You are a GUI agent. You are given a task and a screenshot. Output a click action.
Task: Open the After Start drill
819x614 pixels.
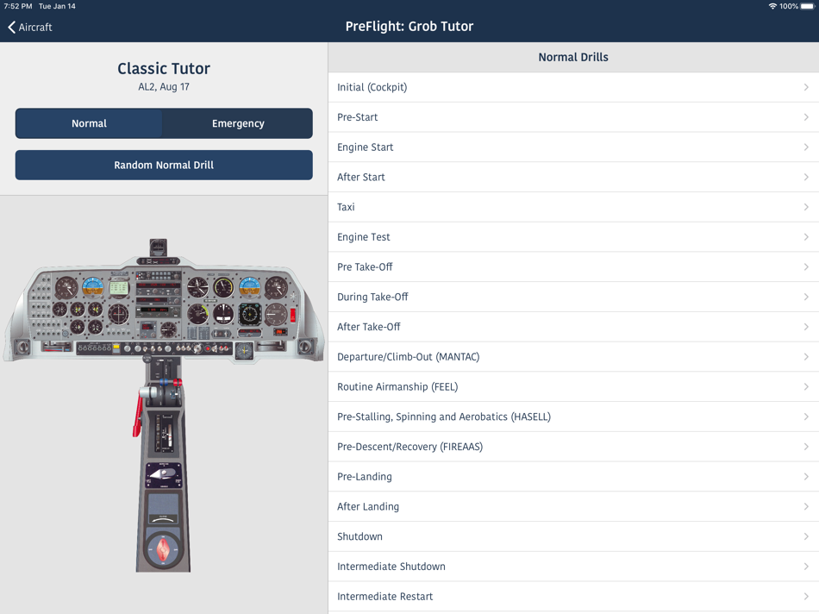pyautogui.click(x=573, y=177)
